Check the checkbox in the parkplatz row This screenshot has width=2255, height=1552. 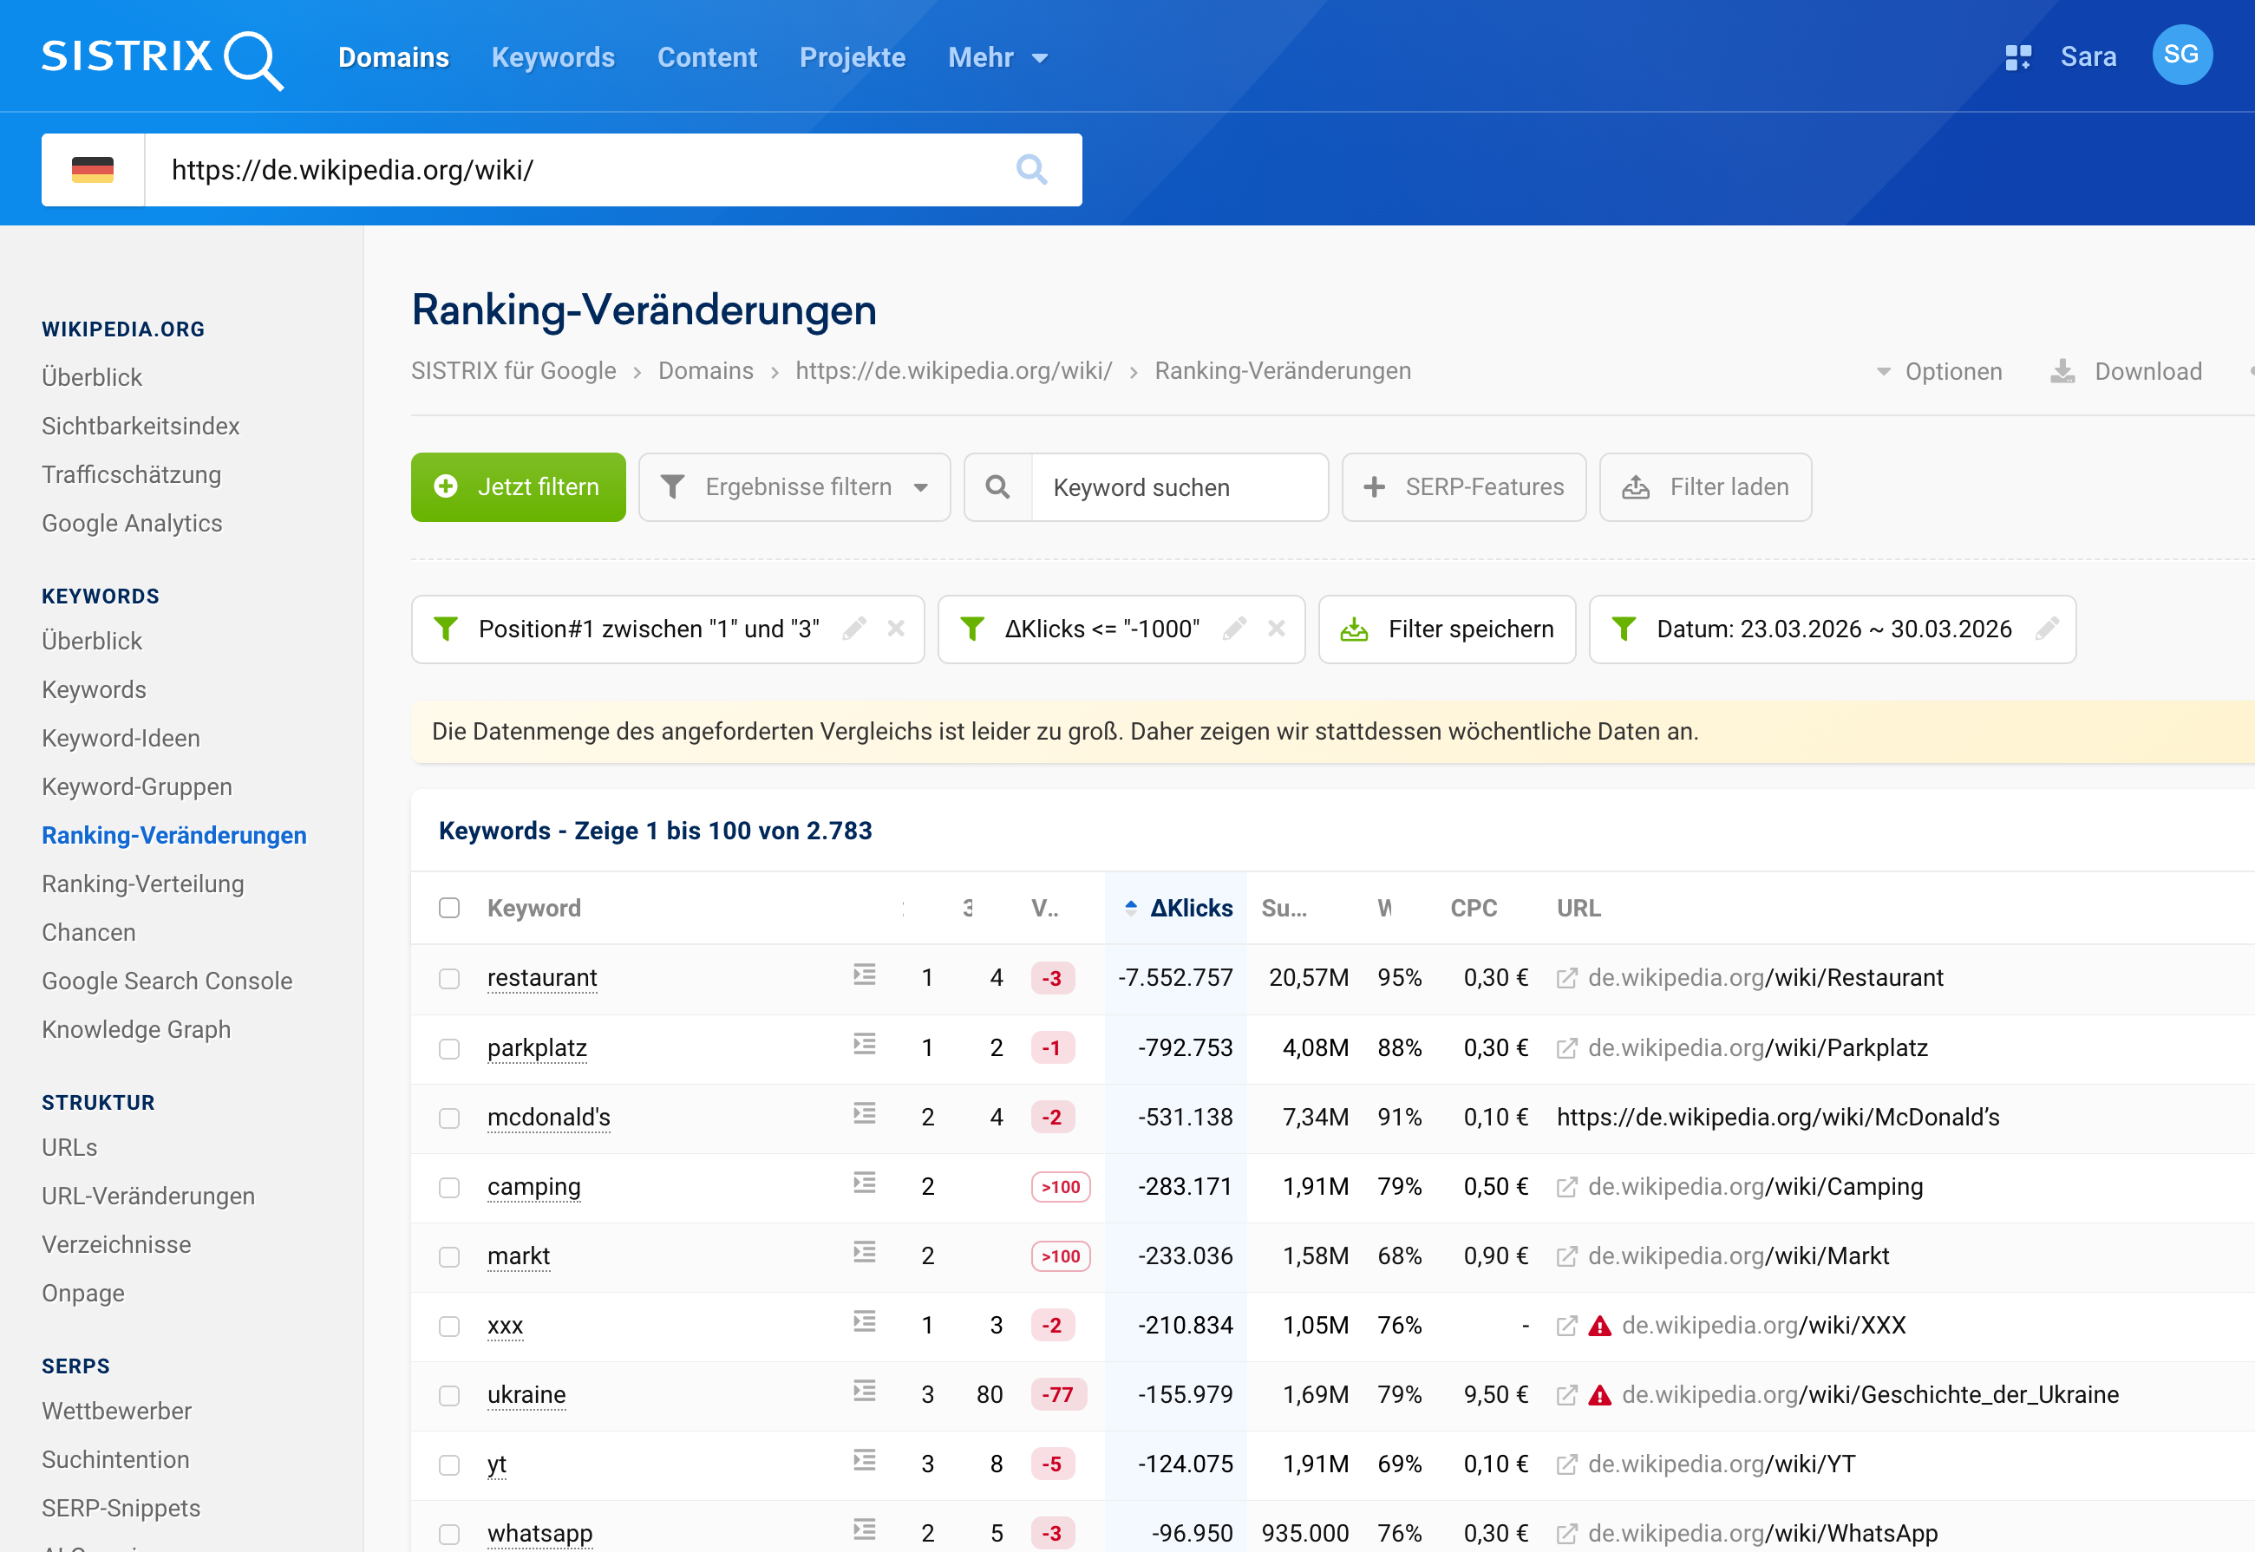point(449,1049)
